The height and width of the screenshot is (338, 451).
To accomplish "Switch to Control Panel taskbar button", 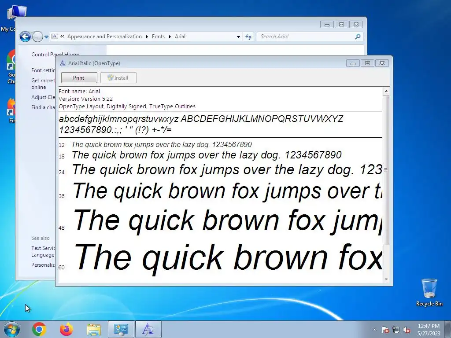I will [x=121, y=329].
